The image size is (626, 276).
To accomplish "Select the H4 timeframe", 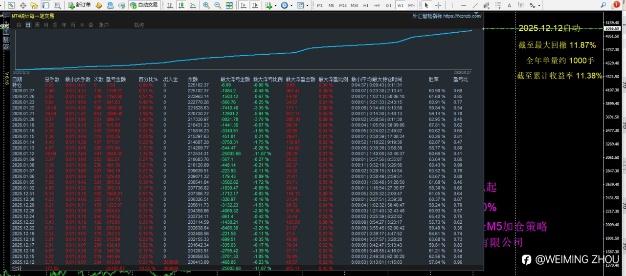I will tap(377, 5).
